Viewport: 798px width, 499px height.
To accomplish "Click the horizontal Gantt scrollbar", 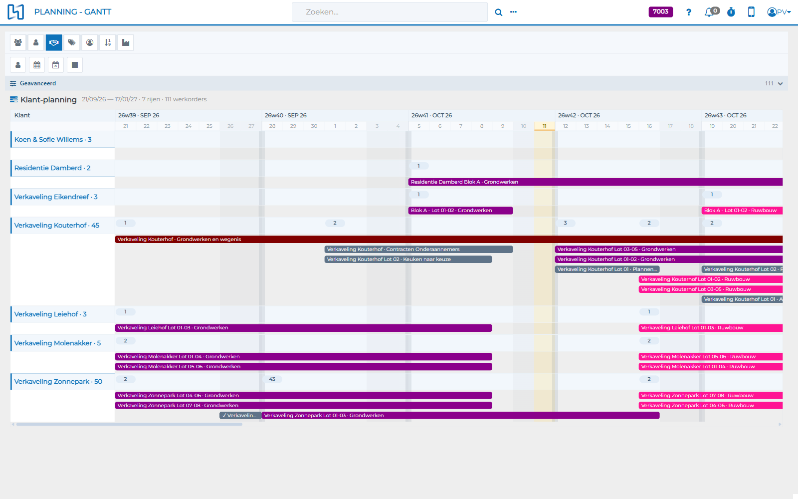I will 129,425.
